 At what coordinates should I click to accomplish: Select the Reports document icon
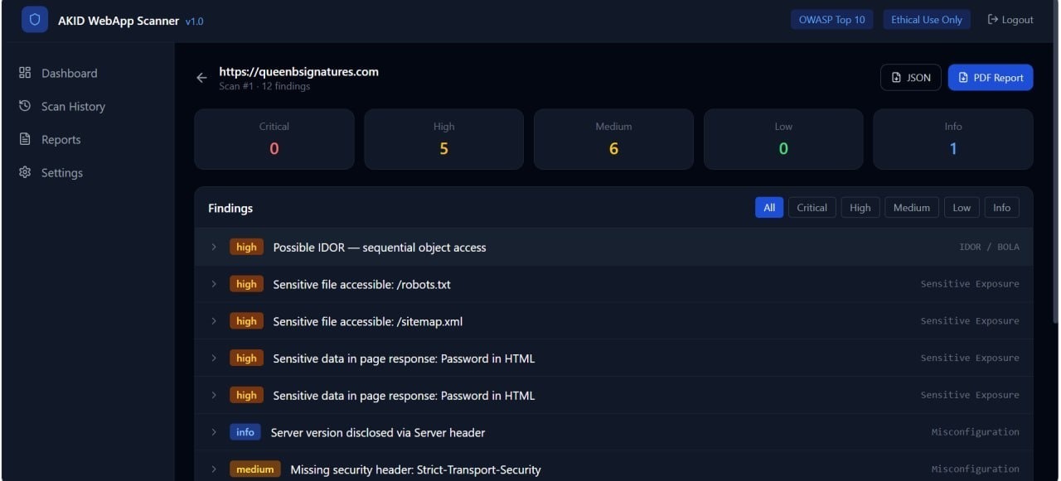[25, 139]
